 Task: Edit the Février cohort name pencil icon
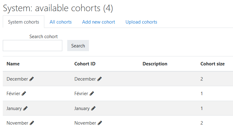(24, 94)
